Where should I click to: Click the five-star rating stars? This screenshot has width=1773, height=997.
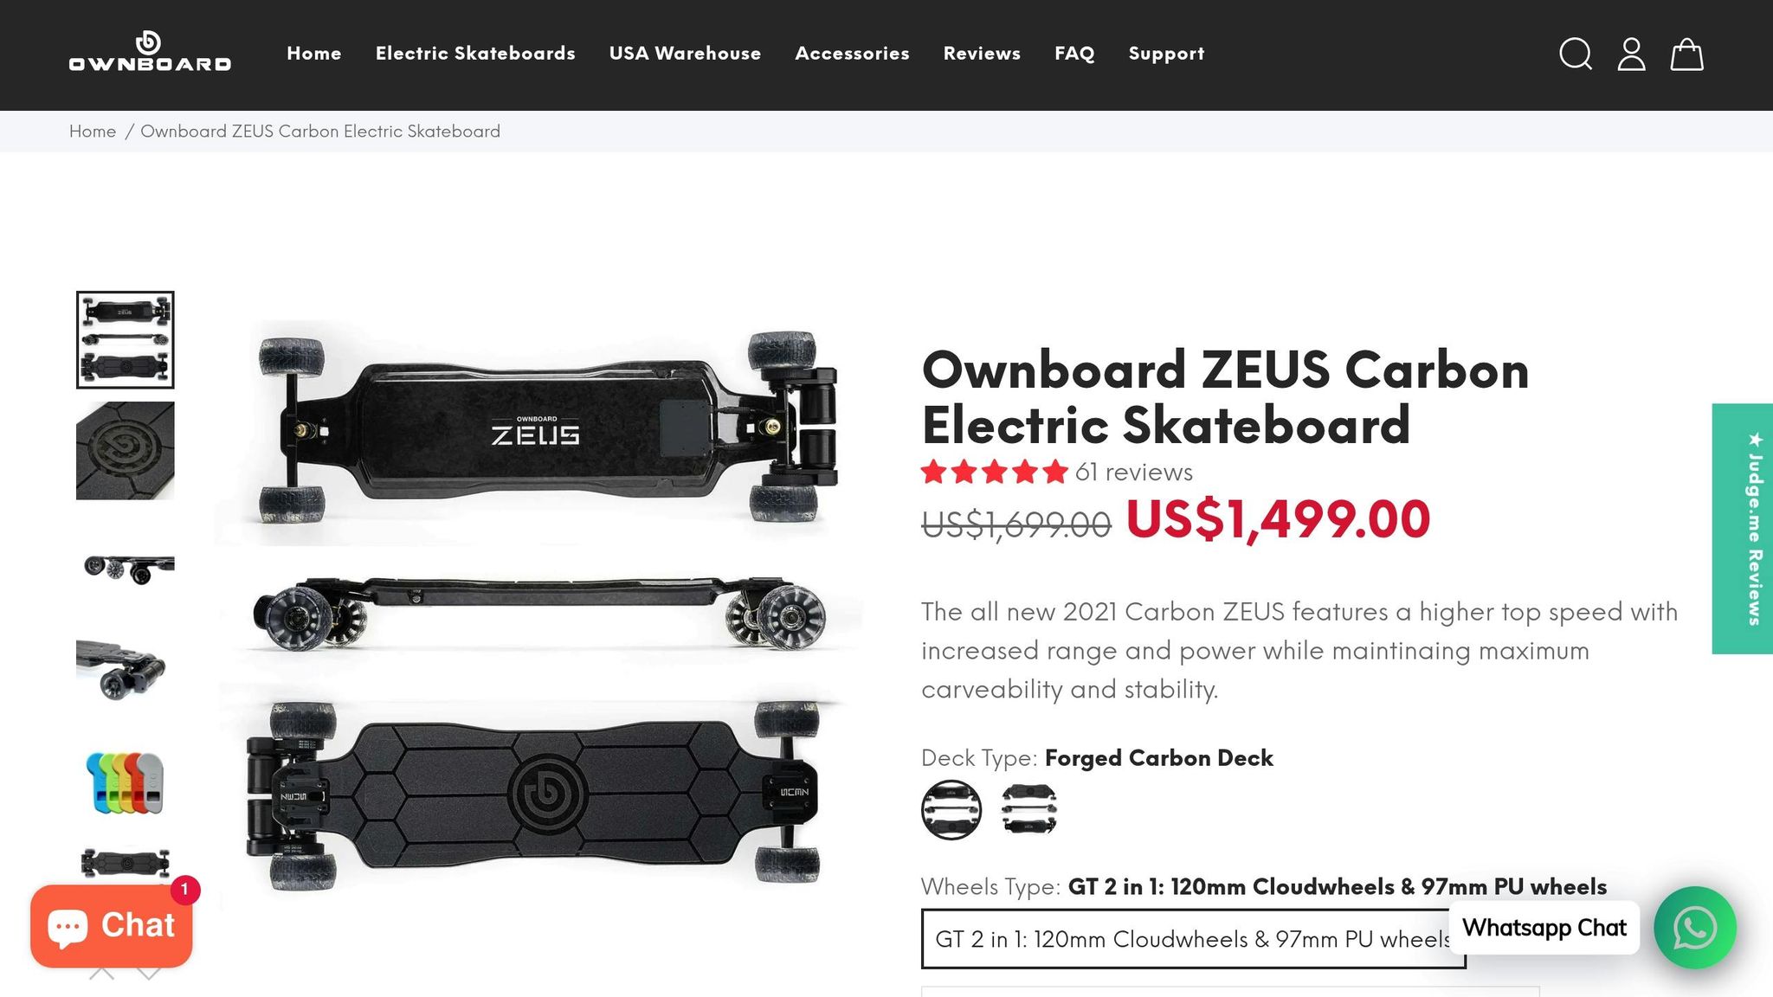coord(992,473)
